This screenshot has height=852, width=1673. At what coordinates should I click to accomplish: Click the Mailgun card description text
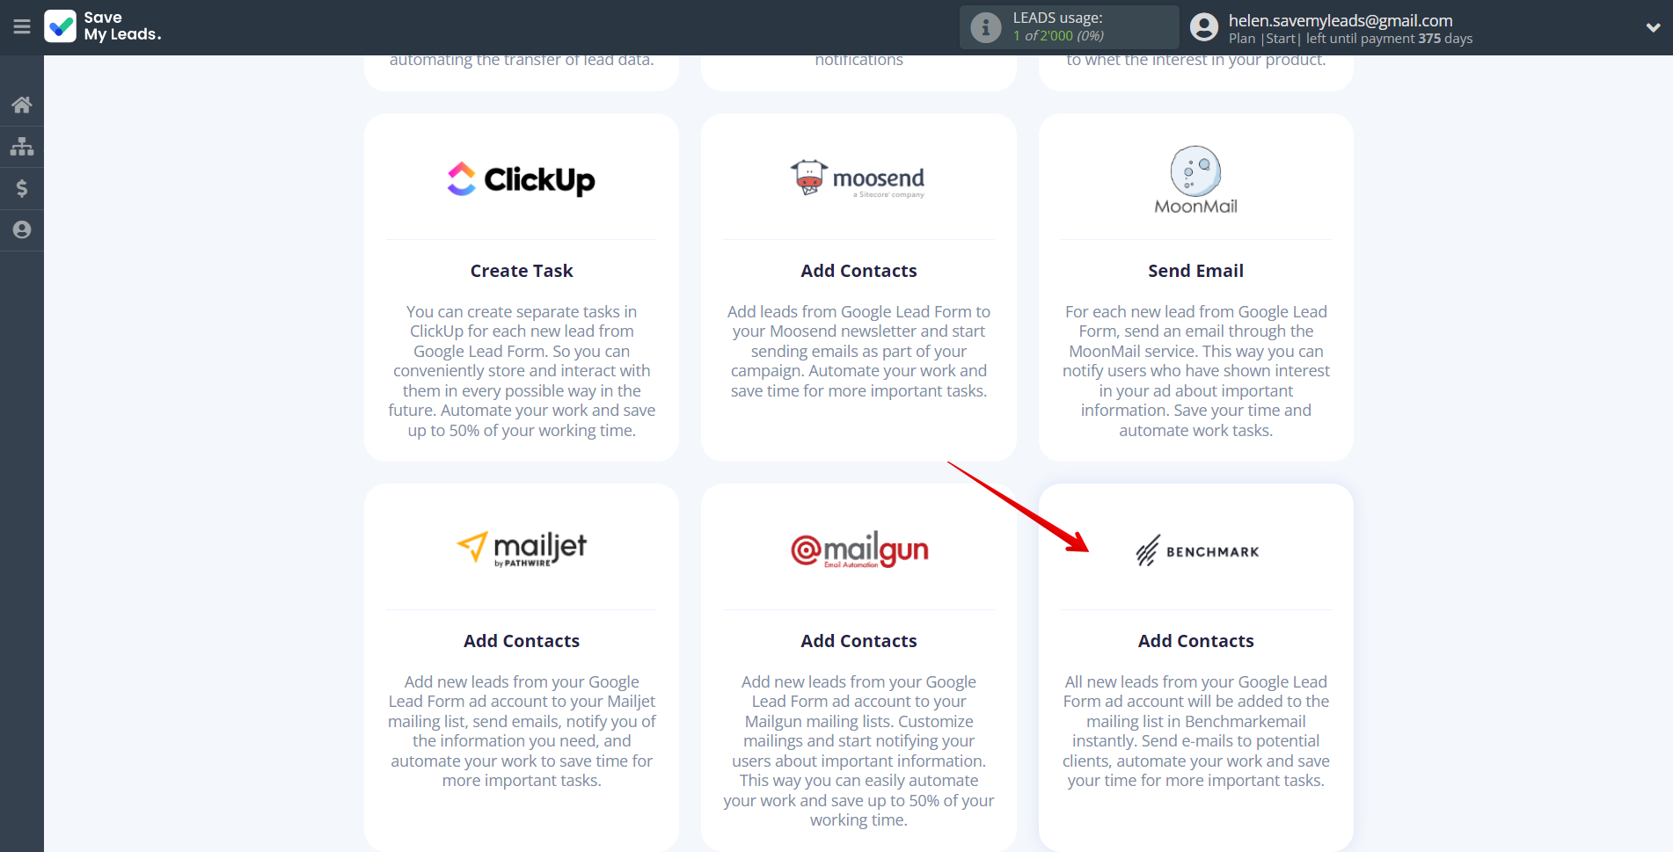(x=858, y=751)
